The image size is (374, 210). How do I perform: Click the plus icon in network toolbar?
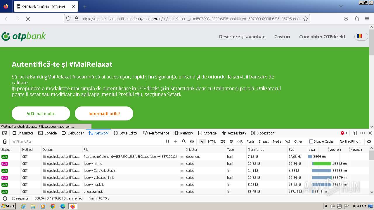176,141
